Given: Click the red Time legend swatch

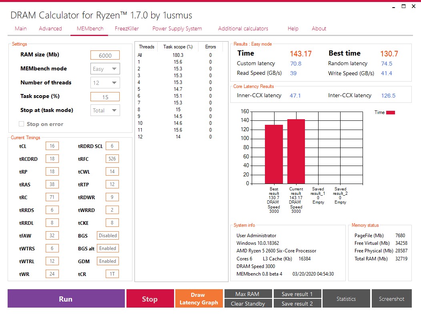Looking at the screenshot, I should (x=391, y=112).
